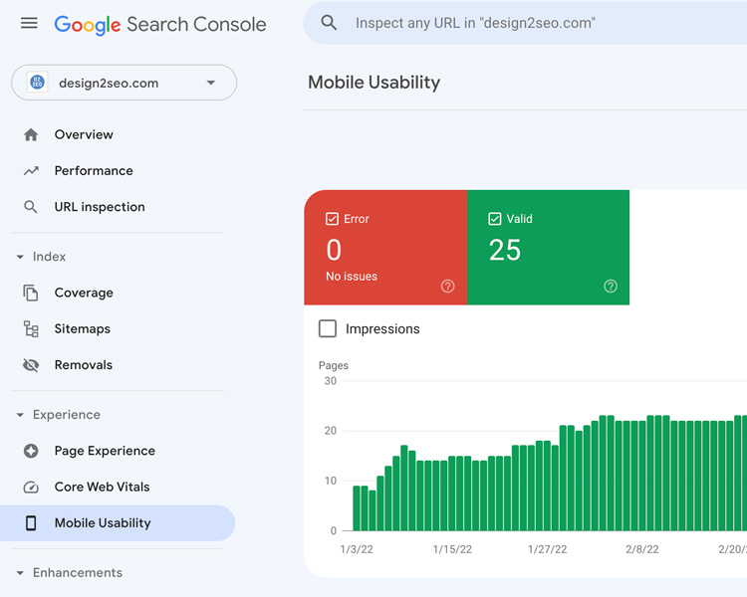
Task: Click the Mobile Usability phone icon
Action: pos(31,522)
